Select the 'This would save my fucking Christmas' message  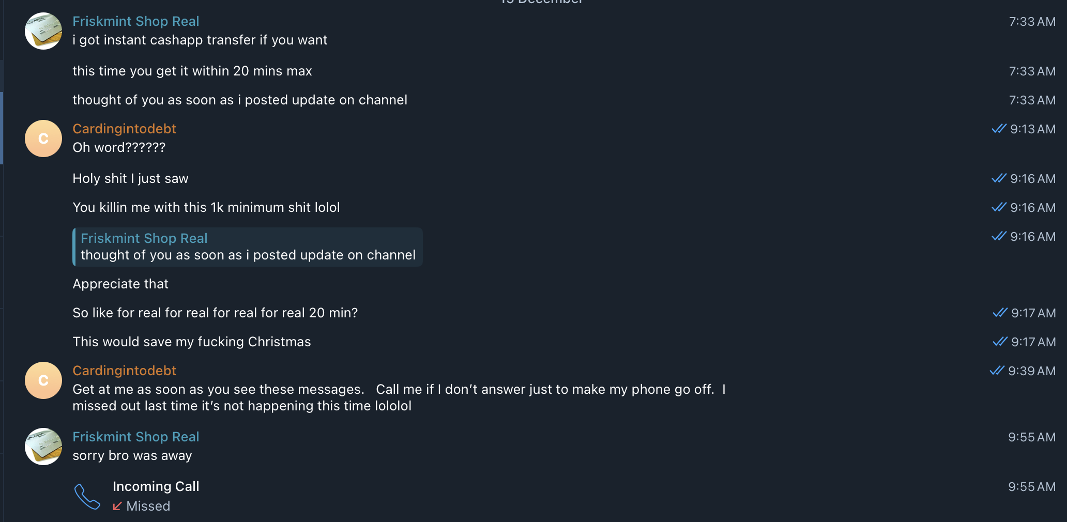pyautogui.click(x=191, y=342)
